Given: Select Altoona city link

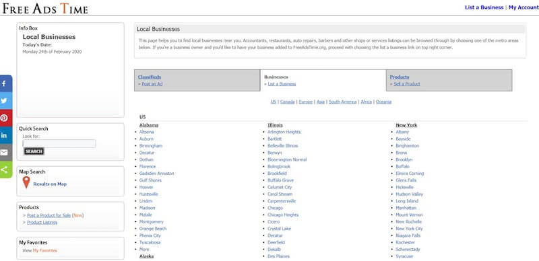Looking at the screenshot, I should 146,132.
